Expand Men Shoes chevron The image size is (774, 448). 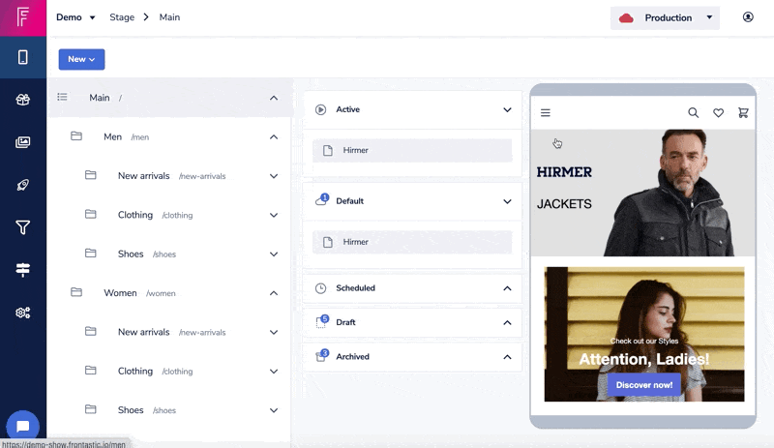274,254
